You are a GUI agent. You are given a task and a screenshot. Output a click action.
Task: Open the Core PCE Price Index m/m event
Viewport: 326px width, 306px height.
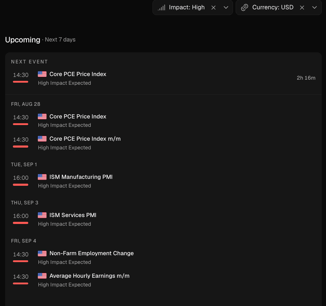85,139
